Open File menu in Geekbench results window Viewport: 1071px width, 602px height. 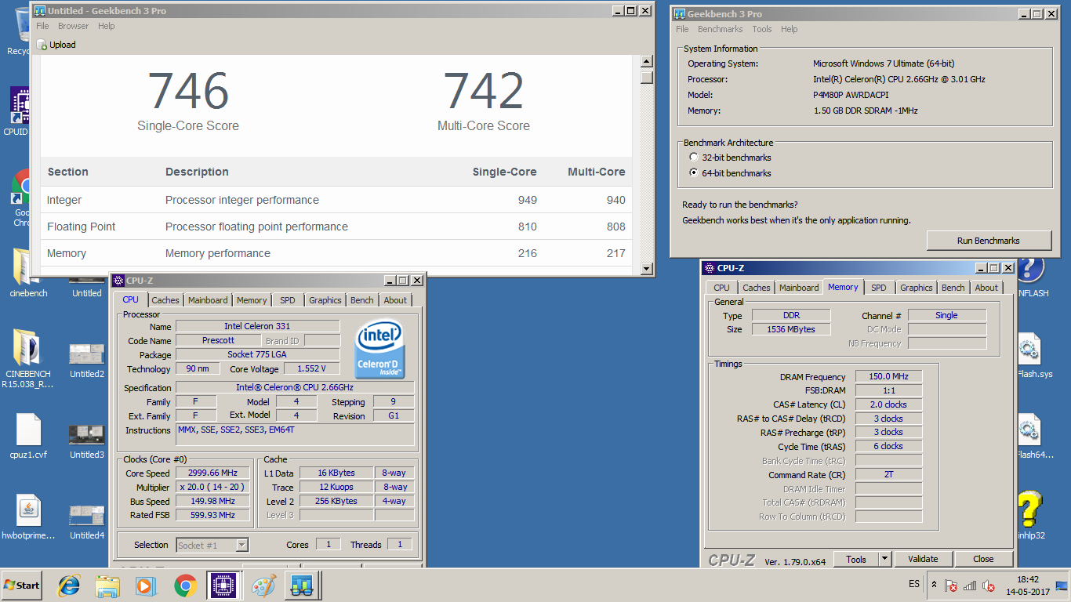click(x=42, y=26)
